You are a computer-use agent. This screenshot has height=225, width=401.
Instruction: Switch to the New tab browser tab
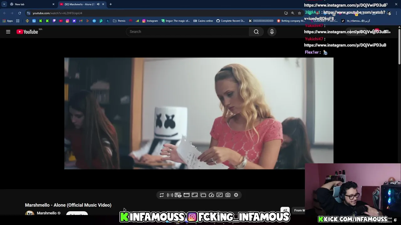pyautogui.click(x=31, y=4)
